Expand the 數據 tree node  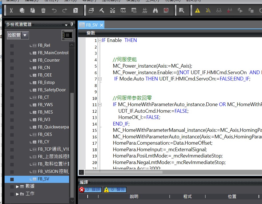click(18, 187)
